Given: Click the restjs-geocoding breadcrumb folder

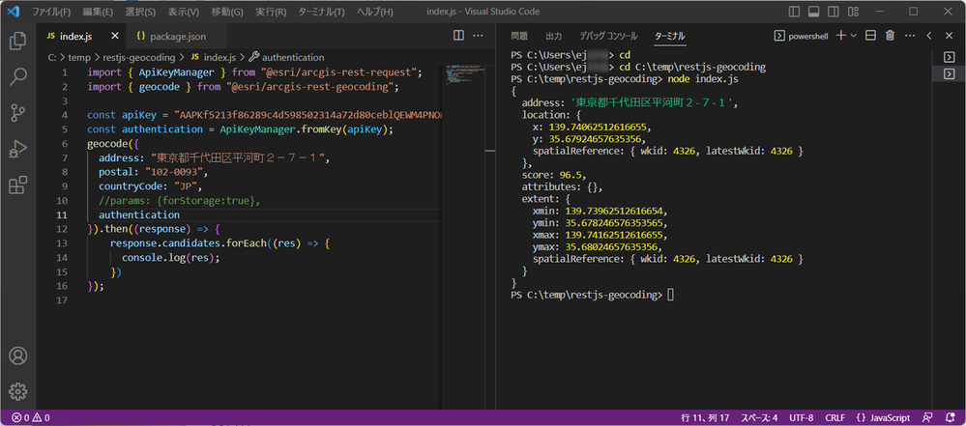Looking at the screenshot, I should pos(138,58).
